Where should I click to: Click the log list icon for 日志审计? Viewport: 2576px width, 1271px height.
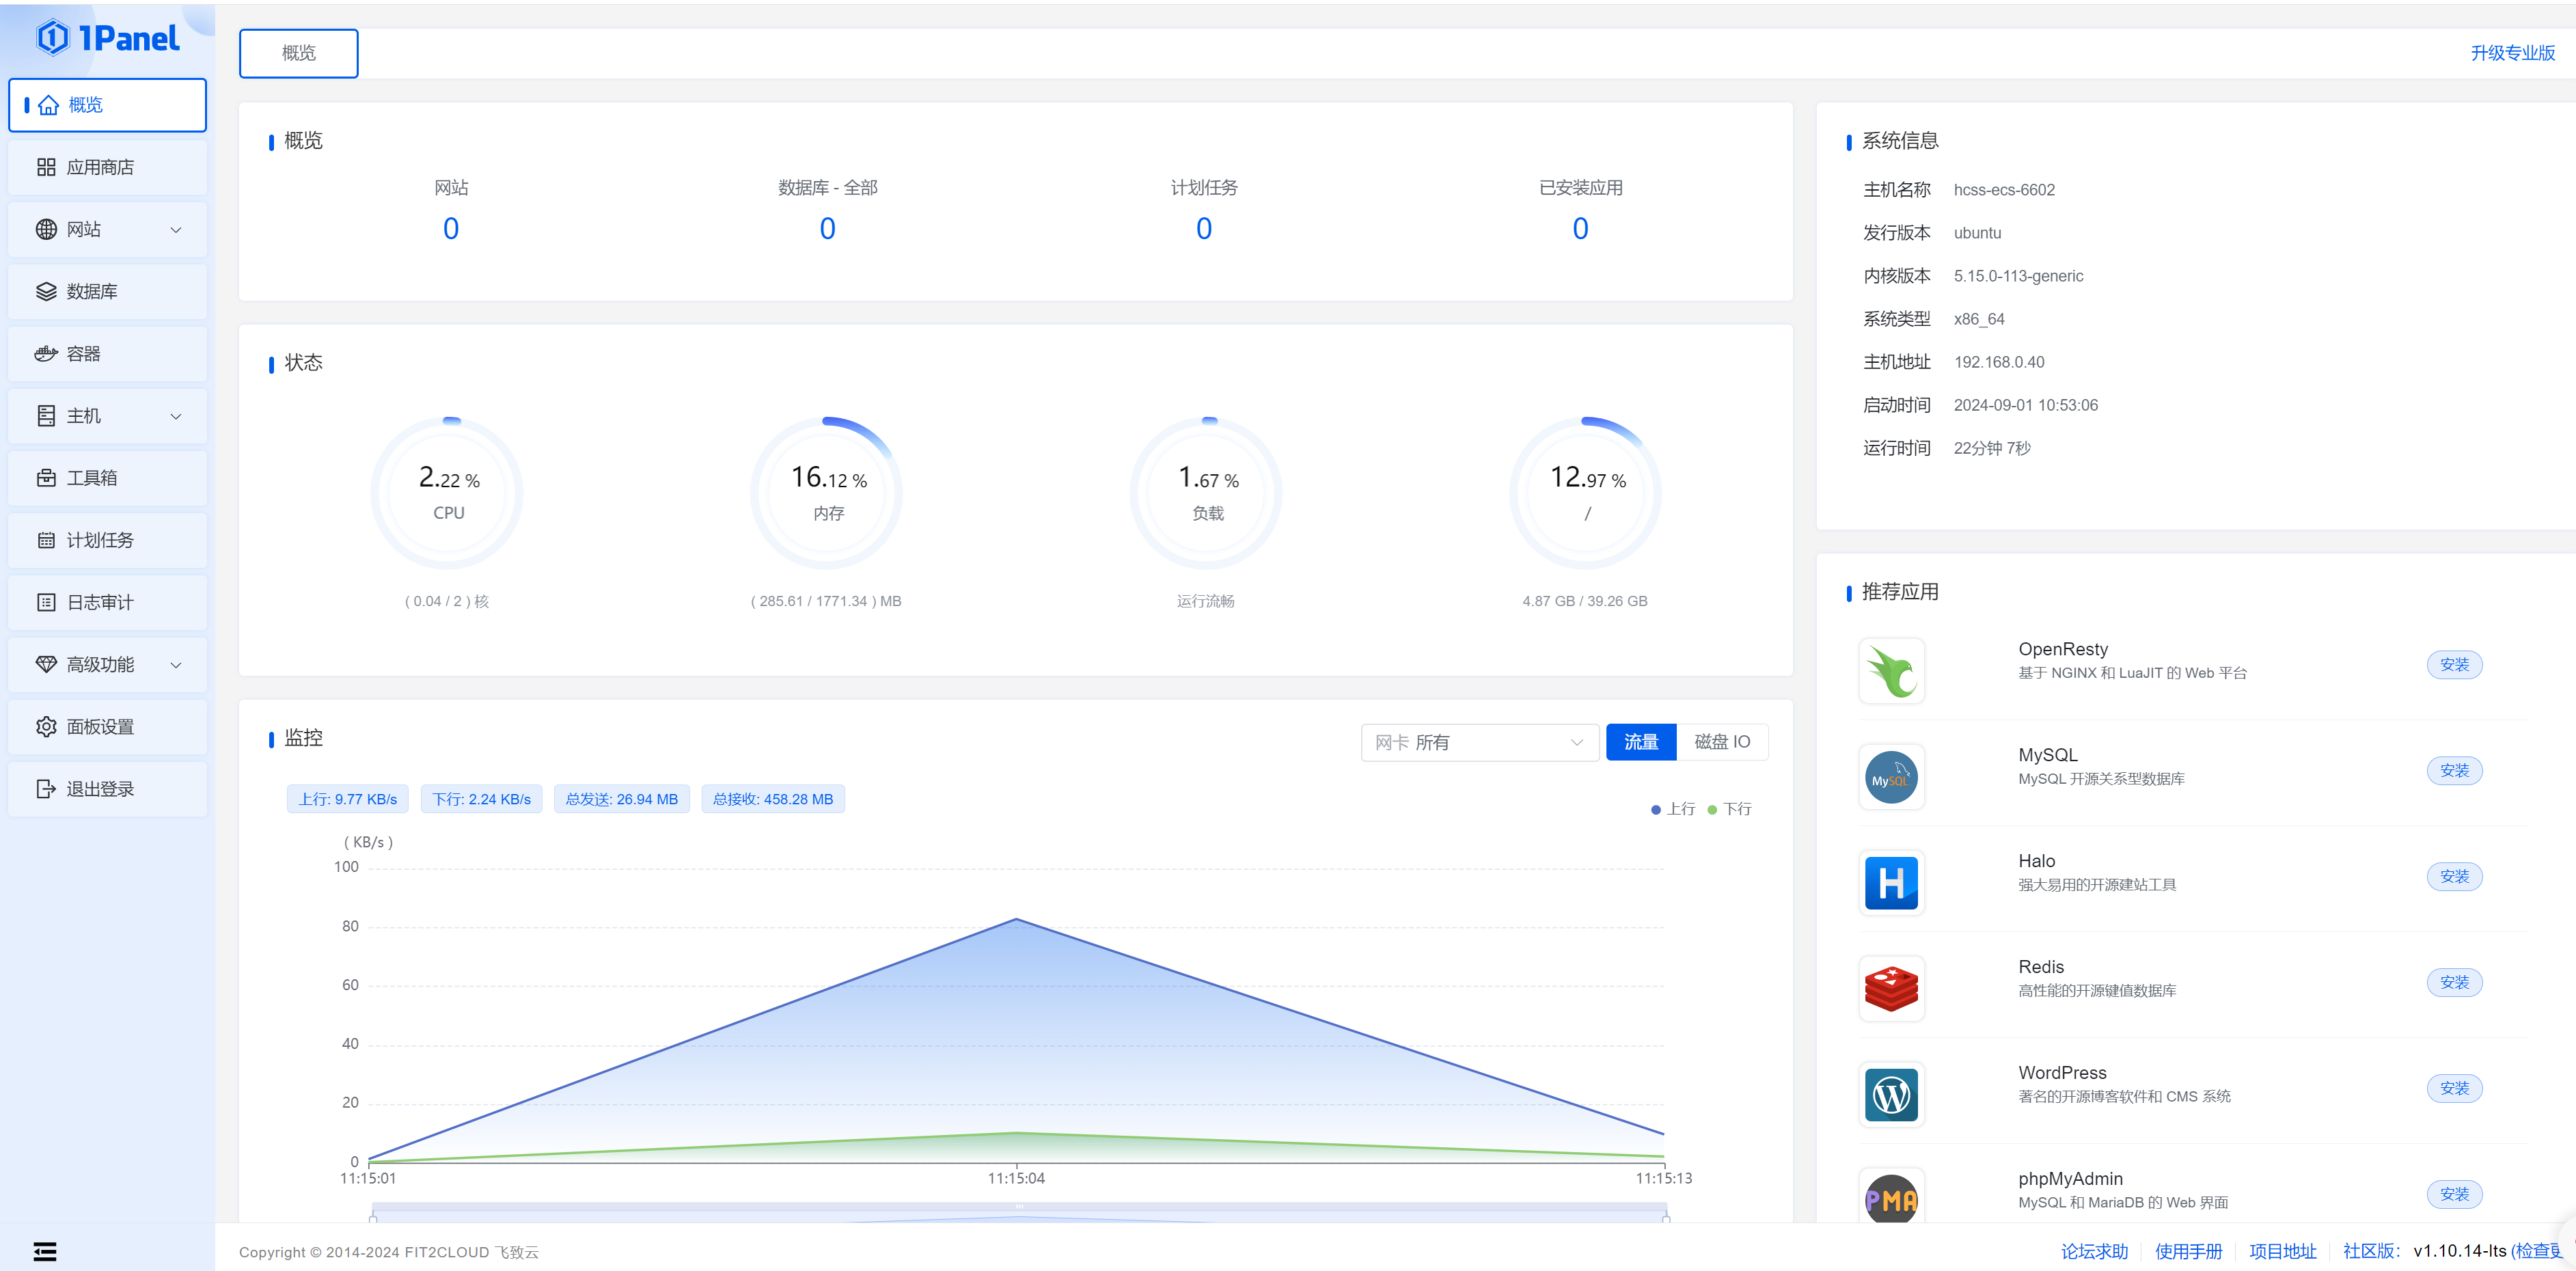(x=46, y=602)
